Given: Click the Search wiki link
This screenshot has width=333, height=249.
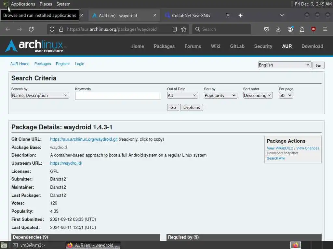Looking at the screenshot, I should [276, 158].
